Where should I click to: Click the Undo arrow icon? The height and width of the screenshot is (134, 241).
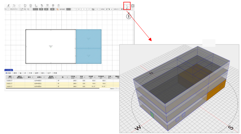(14, 5)
